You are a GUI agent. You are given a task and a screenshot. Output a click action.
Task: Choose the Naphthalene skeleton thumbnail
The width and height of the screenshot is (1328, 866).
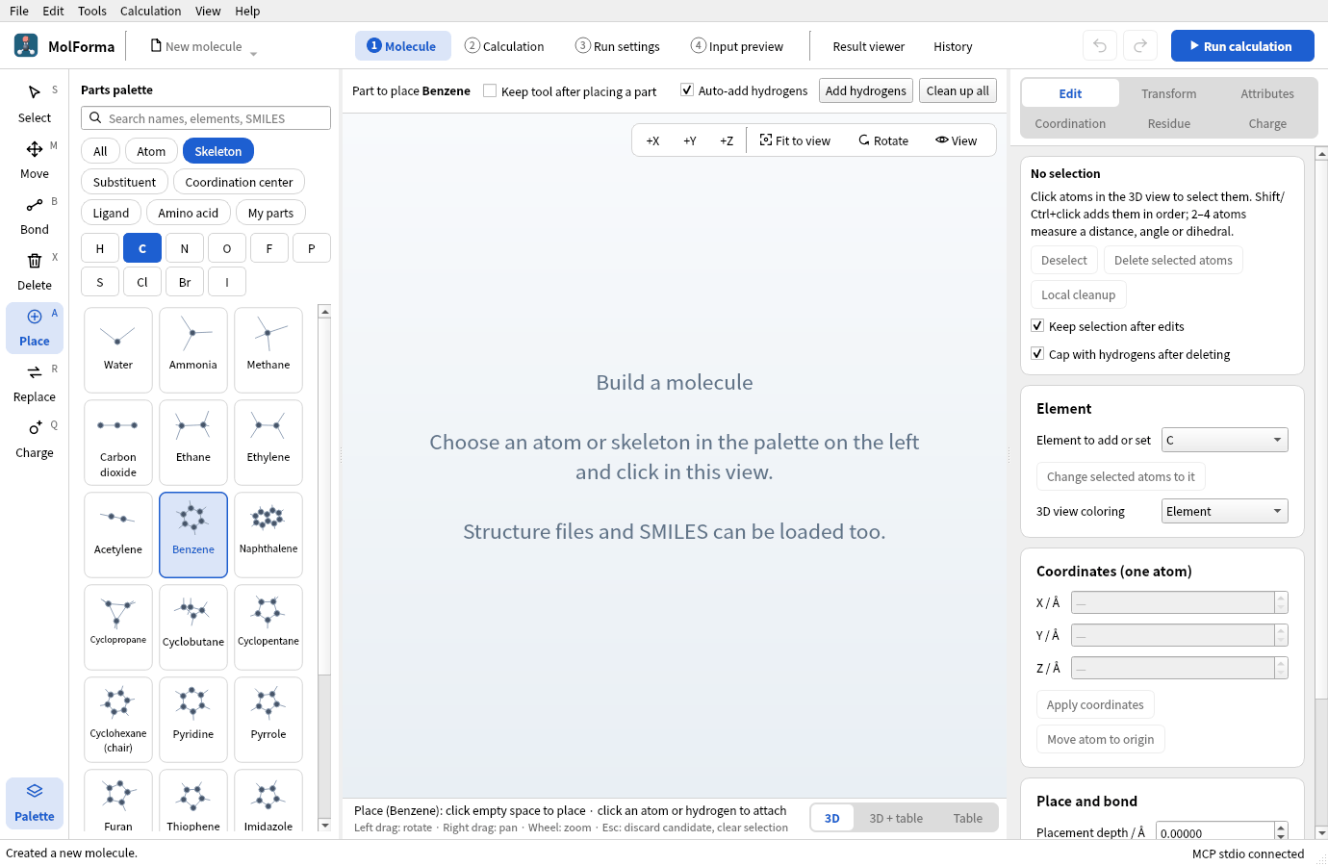(x=268, y=535)
